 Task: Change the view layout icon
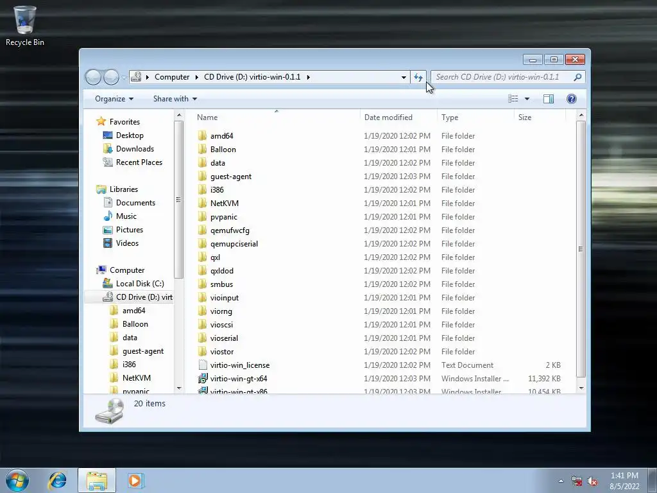coord(513,98)
